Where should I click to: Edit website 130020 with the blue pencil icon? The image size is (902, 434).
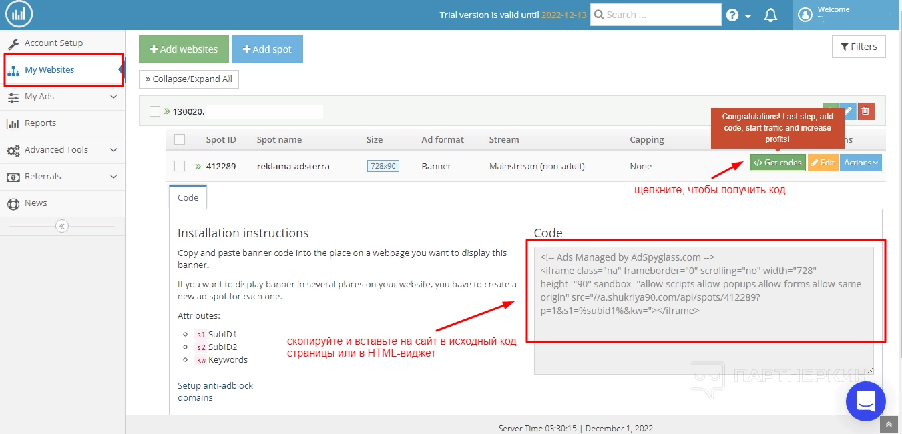847,111
